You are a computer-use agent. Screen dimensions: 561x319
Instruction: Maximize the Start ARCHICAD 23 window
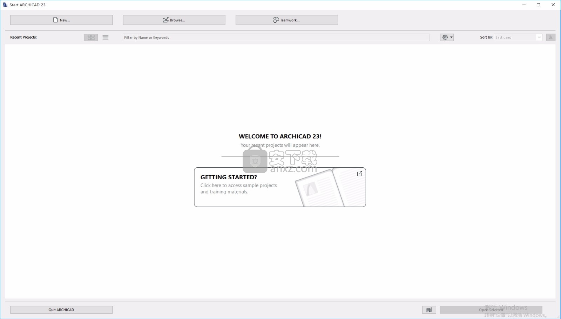[539, 5]
